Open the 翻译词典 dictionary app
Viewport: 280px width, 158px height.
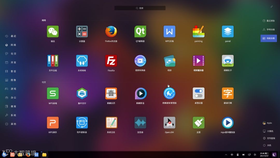228,93
